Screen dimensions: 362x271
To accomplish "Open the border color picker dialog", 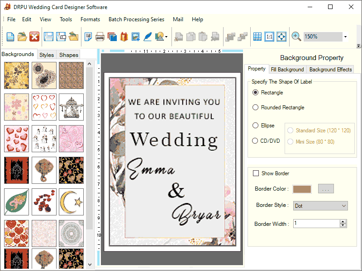I will click(x=326, y=189).
